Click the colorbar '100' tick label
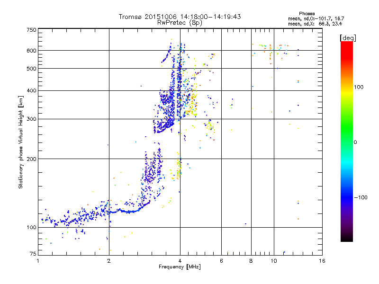 pos(359,87)
